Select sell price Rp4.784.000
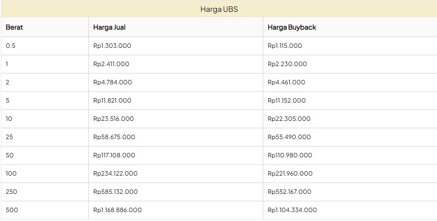 [x=113, y=82]
